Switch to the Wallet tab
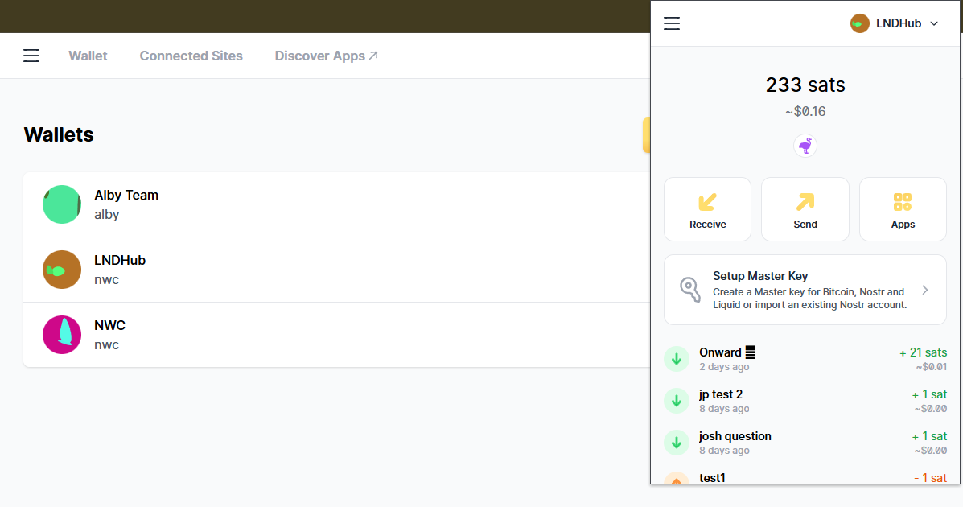This screenshot has width=963, height=507. click(x=88, y=56)
